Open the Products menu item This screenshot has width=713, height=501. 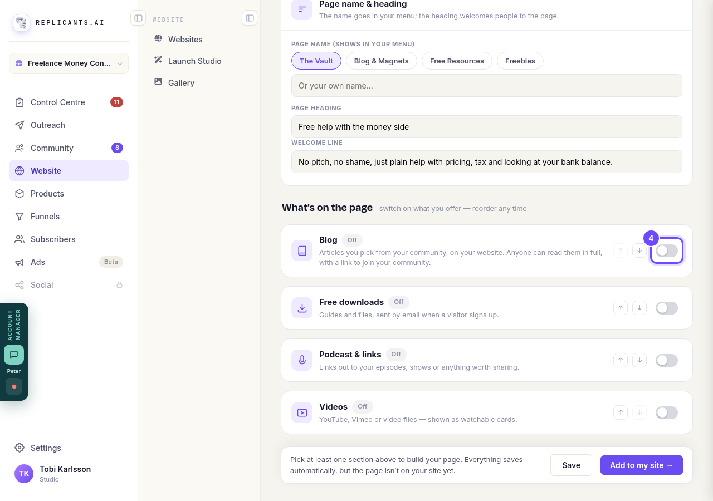pos(69,194)
